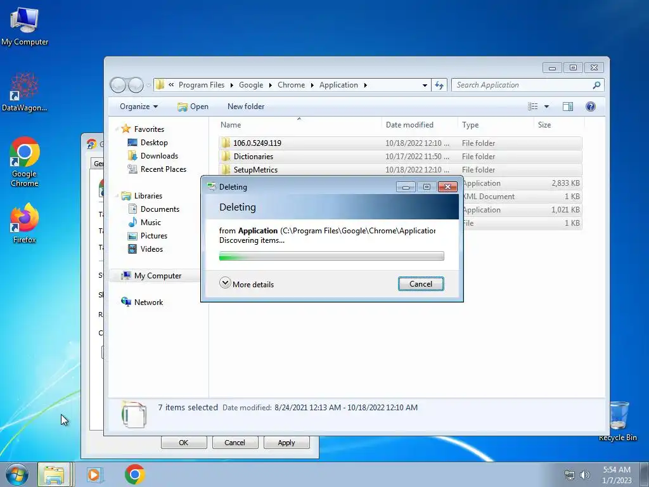Click the Show desktop strip
This screenshot has width=649, height=487.
pyautogui.click(x=645, y=474)
